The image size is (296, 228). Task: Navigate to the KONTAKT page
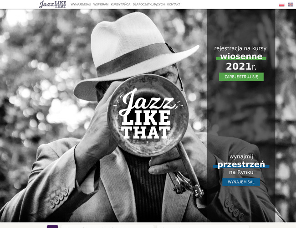174,5
